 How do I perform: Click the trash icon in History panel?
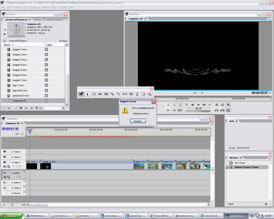click(x=266, y=204)
